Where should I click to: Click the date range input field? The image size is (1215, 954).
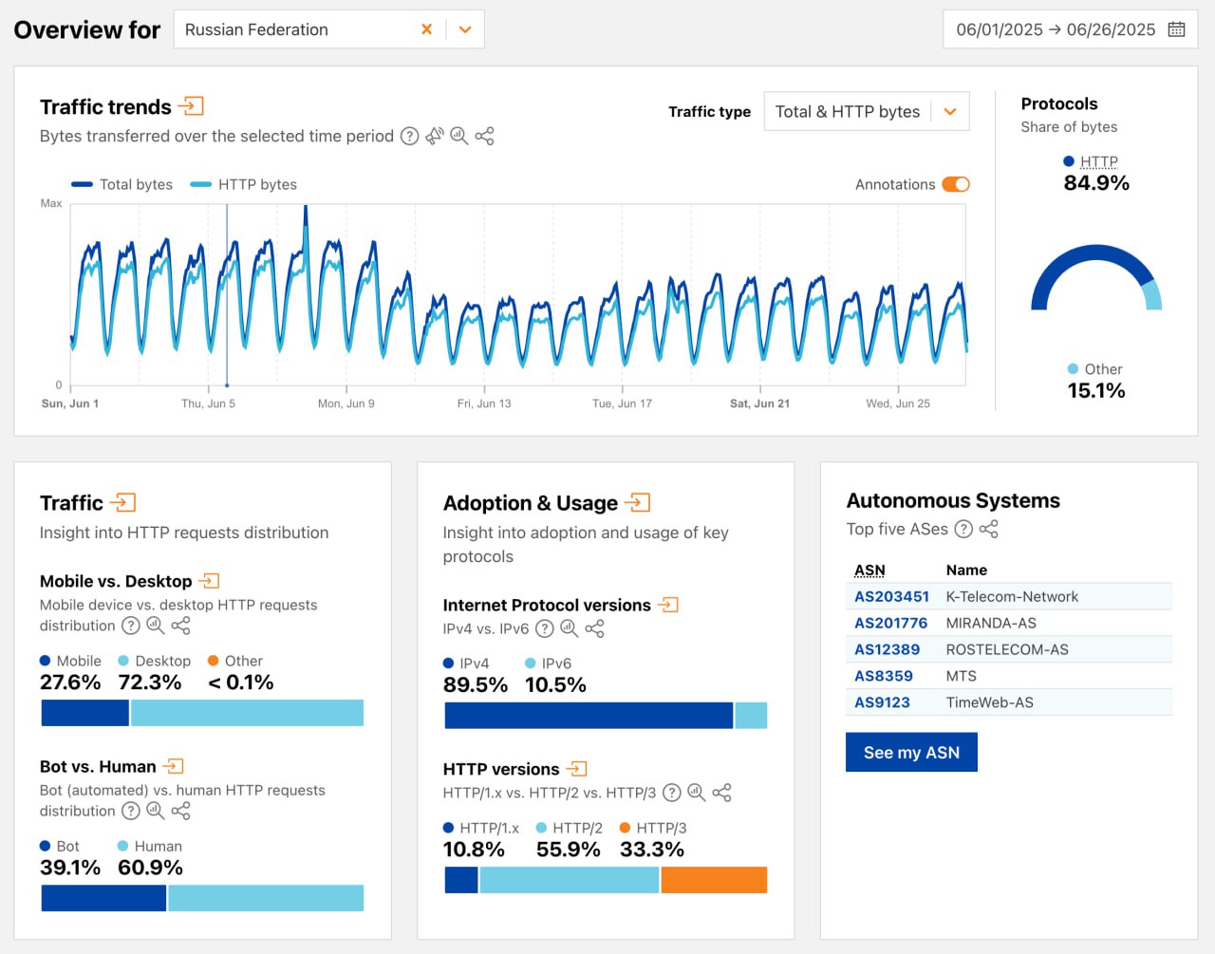pyautogui.click(x=1056, y=29)
